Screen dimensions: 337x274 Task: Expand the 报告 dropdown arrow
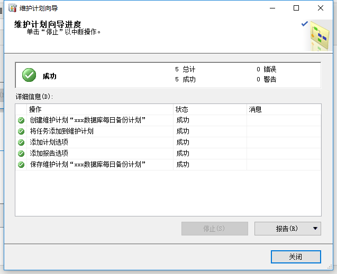point(315,229)
